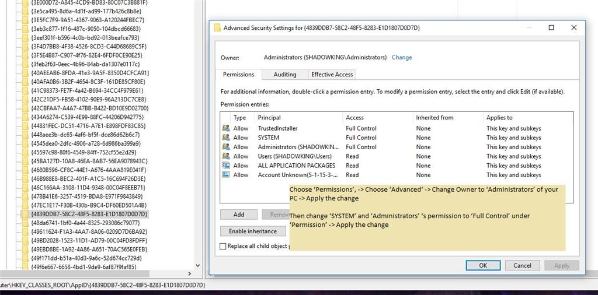Click folder icon of {478B41E6-3257-4519-BDA8-E971F9843849}

pyautogui.click(x=26, y=196)
